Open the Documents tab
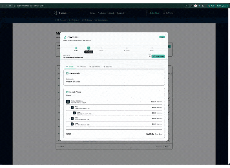This screenshot has height=168, width=230. click(94, 67)
